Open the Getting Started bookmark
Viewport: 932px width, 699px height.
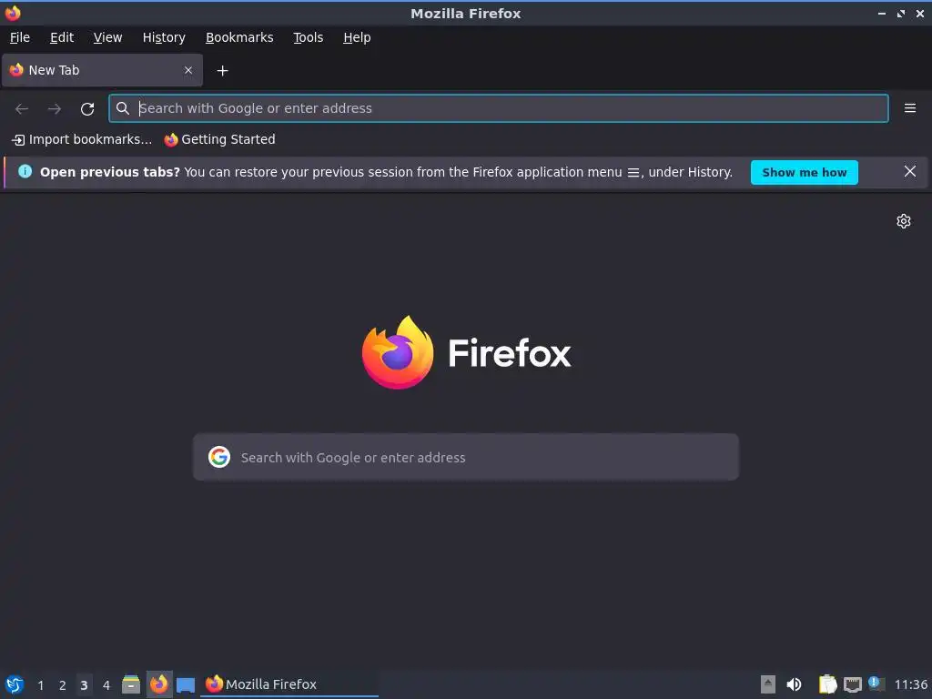[x=220, y=139]
